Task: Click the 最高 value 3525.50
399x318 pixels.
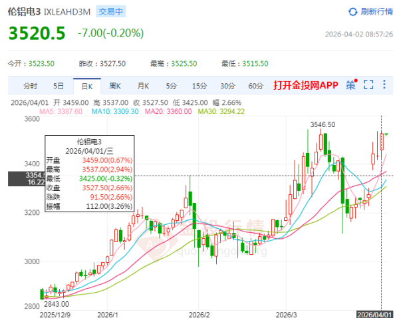Action: [x=184, y=64]
